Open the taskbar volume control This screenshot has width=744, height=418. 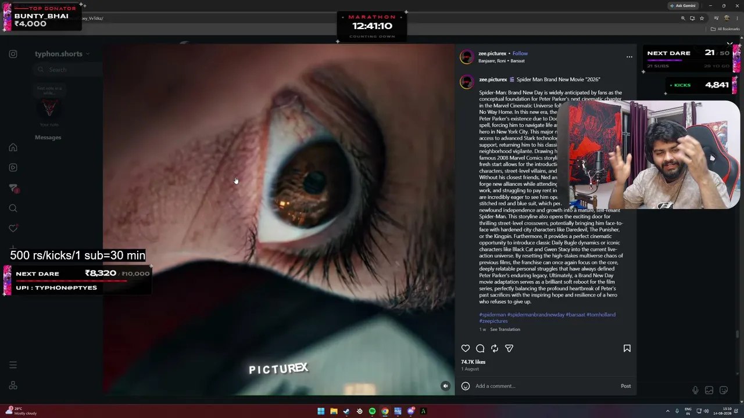coord(706,412)
